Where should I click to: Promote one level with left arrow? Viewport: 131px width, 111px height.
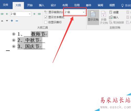tap(7, 14)
